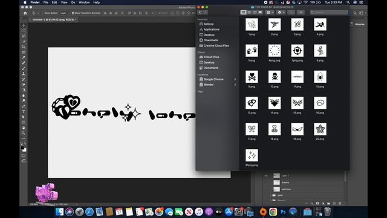Toggle Quick Mask mode
387x218 pixels.
point(24,156)
